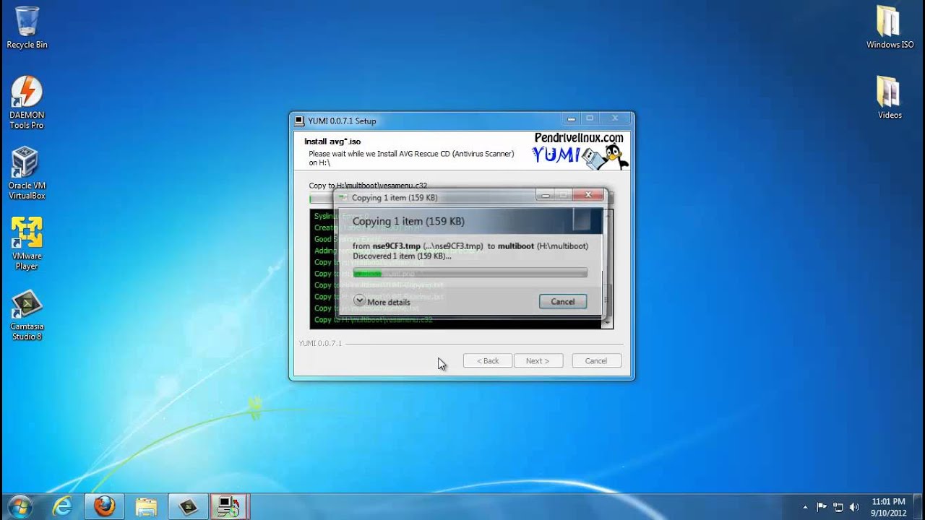This screenshot has height=520, width=925.
Task: Click the YUMI install progress bar
Action: point(461,199)
